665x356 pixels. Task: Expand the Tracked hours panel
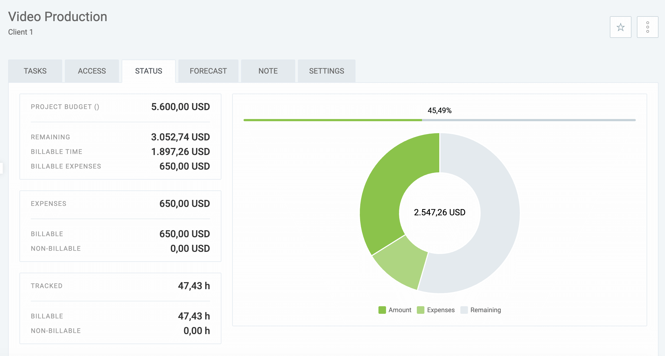pos(120,286)
